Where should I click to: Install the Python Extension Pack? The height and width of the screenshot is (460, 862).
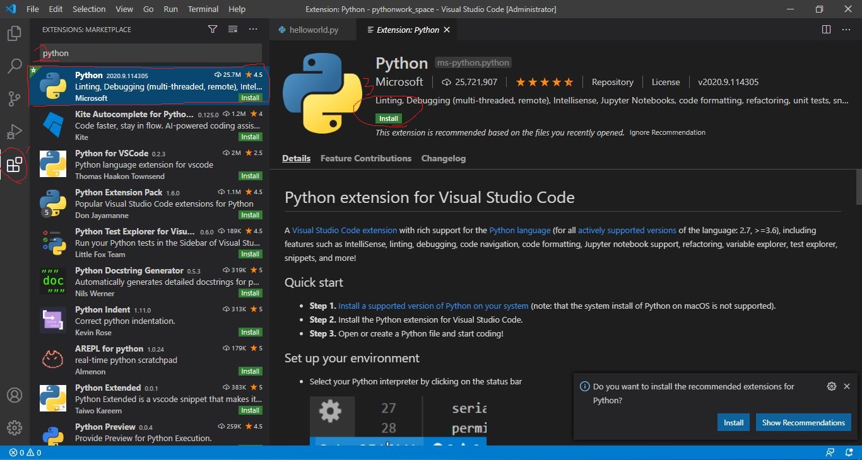tap(251, 215)
